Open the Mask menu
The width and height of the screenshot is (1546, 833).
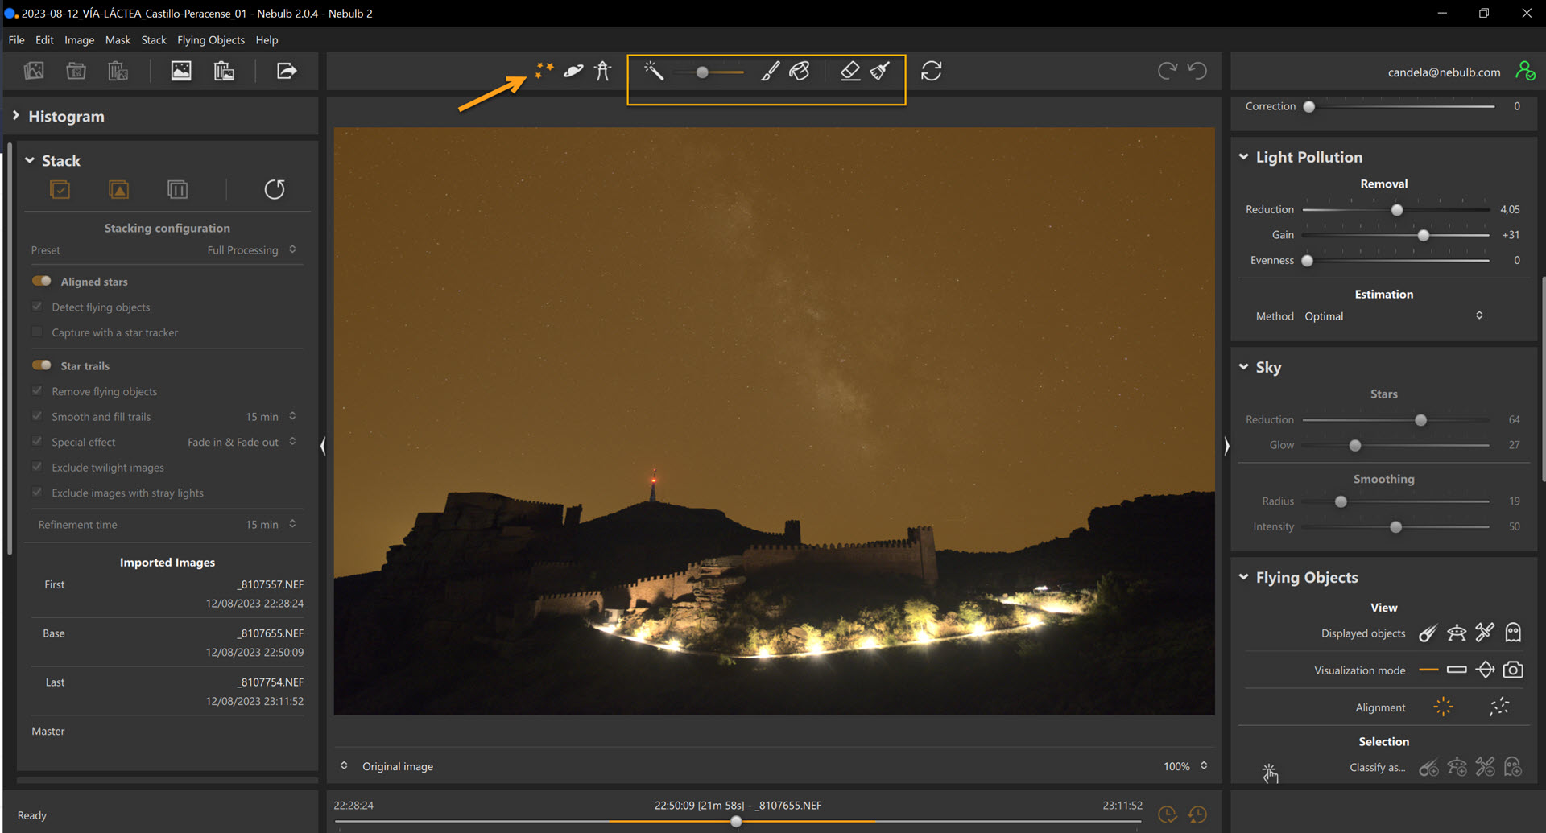118,40
